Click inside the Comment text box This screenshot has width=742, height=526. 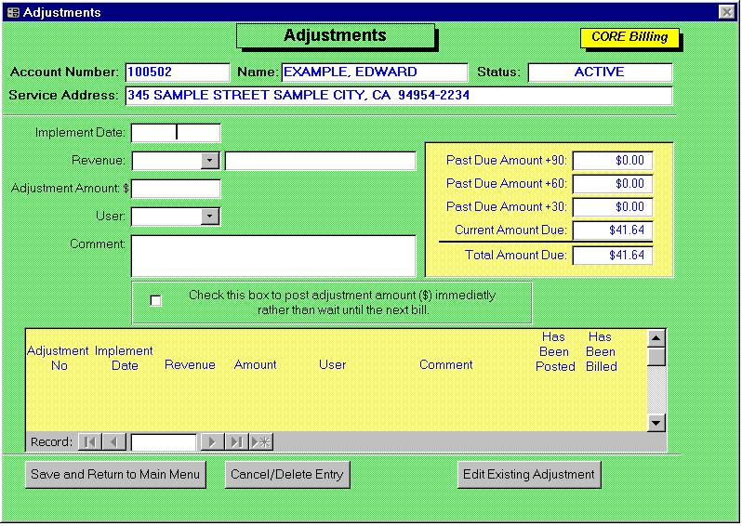pos(273,256)
